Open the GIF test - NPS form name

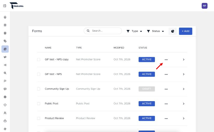tap(53, 74)
